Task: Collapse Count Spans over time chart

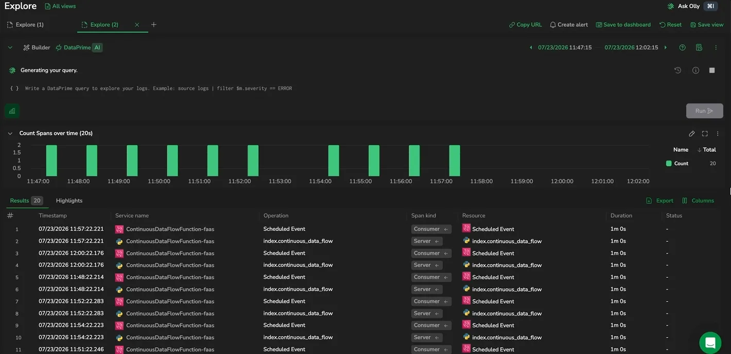Action: pos(10,133)
